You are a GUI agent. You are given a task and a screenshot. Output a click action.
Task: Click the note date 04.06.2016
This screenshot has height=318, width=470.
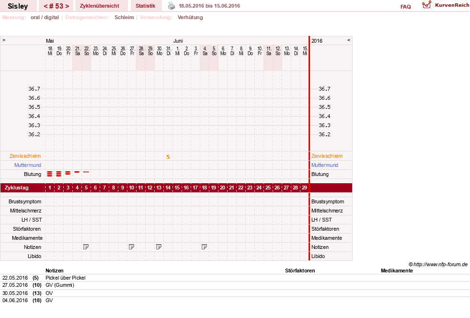15,300
